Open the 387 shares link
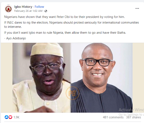Viewport: 144px width, 123px height. (x=134, y=117)
